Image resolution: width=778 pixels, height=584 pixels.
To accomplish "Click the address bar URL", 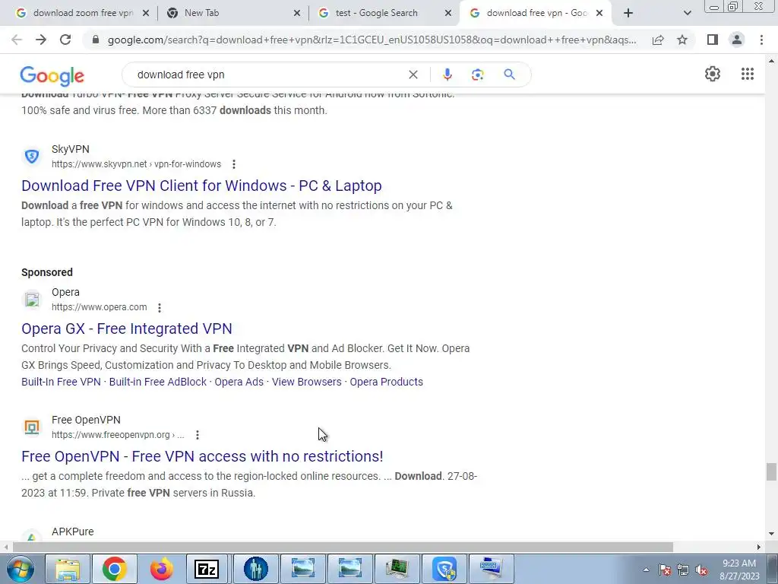I will (x=372, y=40).
